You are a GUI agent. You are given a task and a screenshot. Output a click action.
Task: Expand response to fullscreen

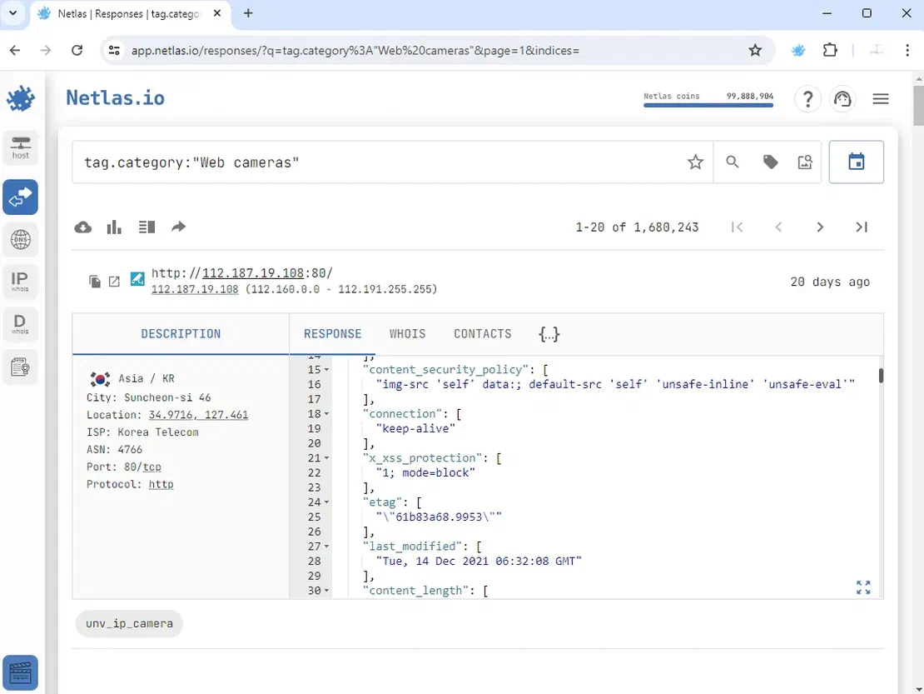(863, 587)
